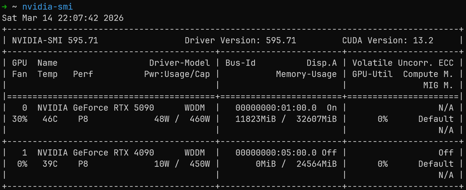Screen dimensions: 466x190
Task: Click the RTX 4090 ECC value Off
Action: tap(446, 153)
